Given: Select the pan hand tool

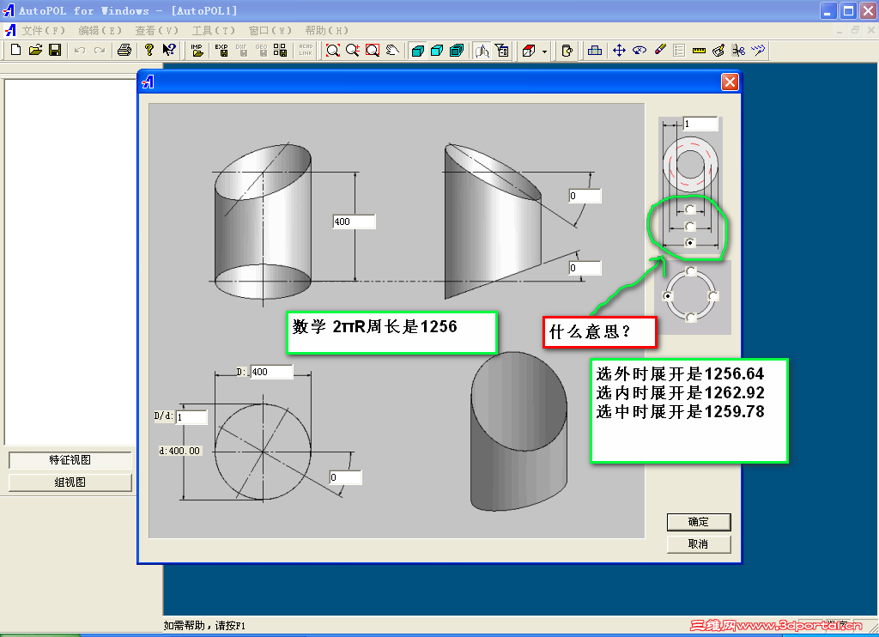Looking at the screenshot, I should [392, 50].
